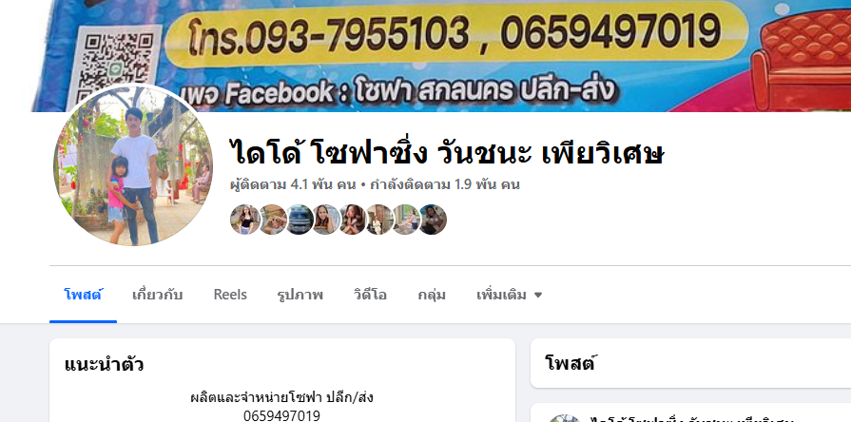
Task: Open the รูปภาพ photos tab
Action: (x=300, y=295)
